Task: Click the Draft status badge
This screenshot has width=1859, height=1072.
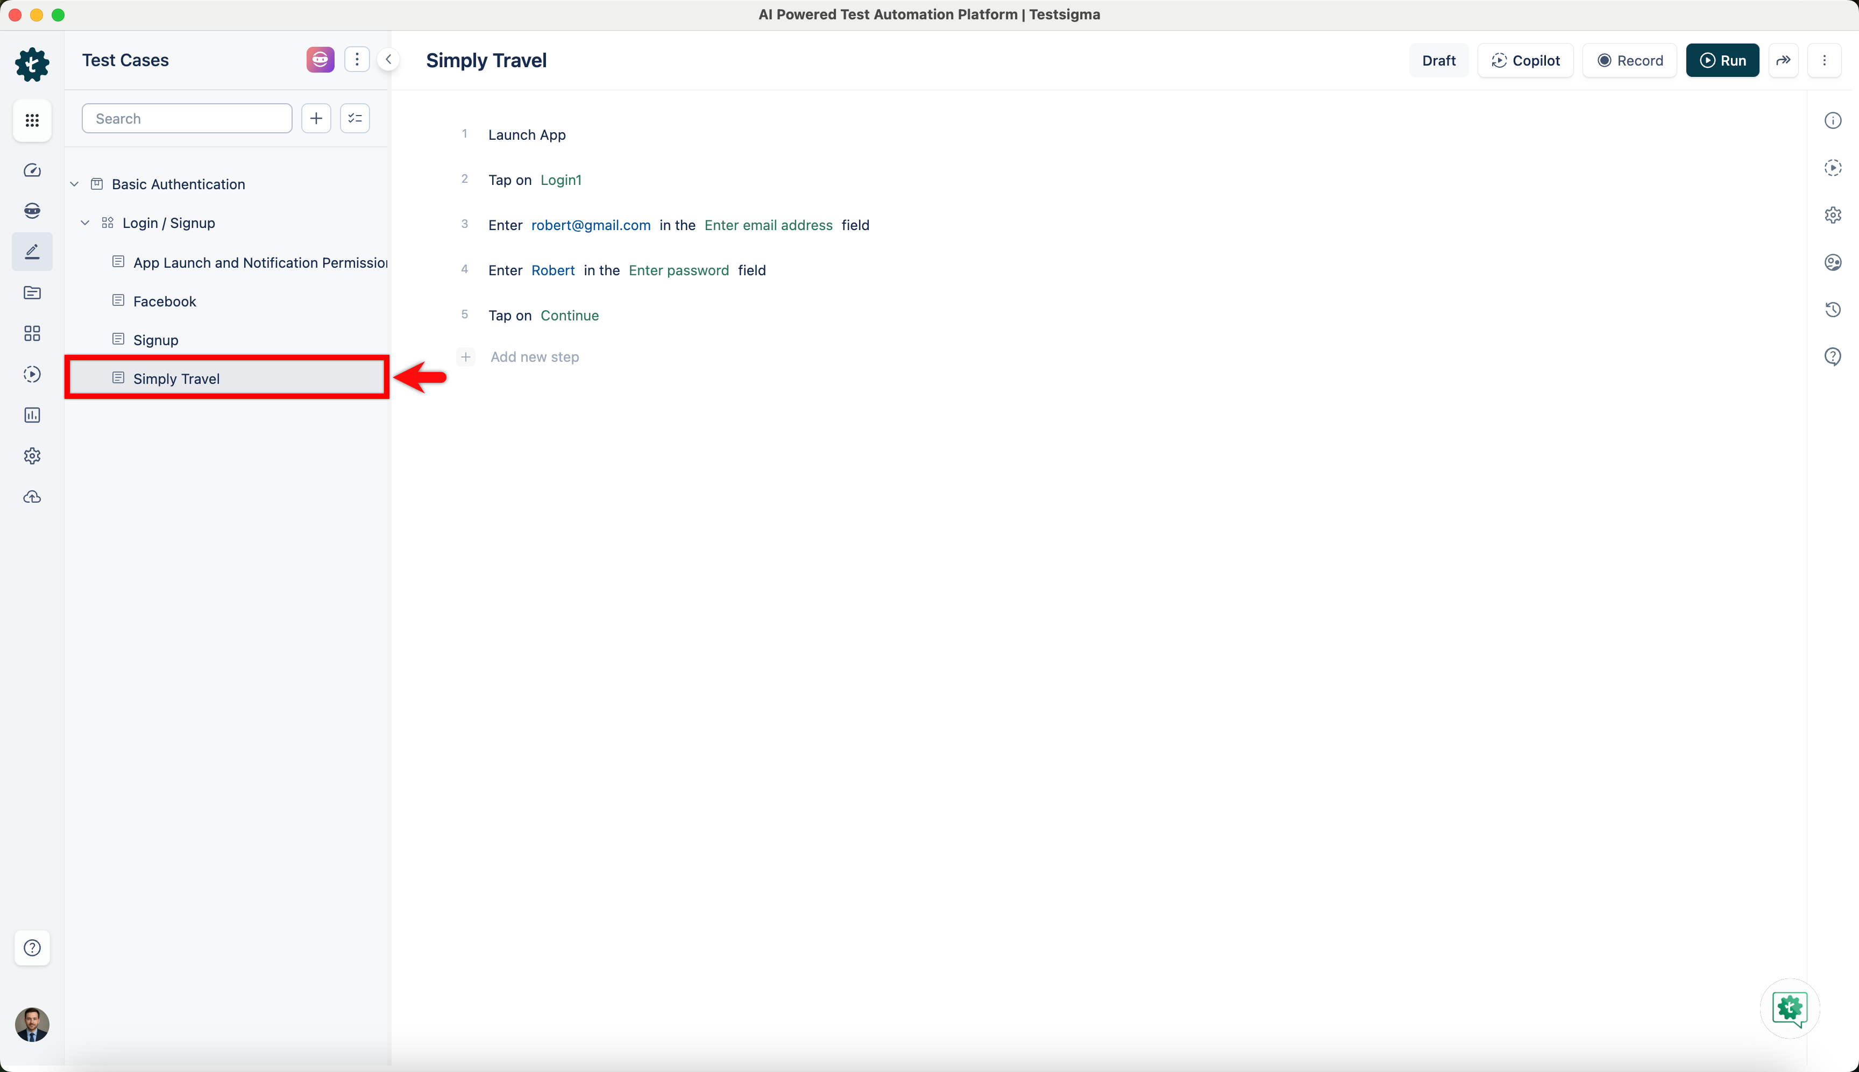Action: tap(1438, 60)
